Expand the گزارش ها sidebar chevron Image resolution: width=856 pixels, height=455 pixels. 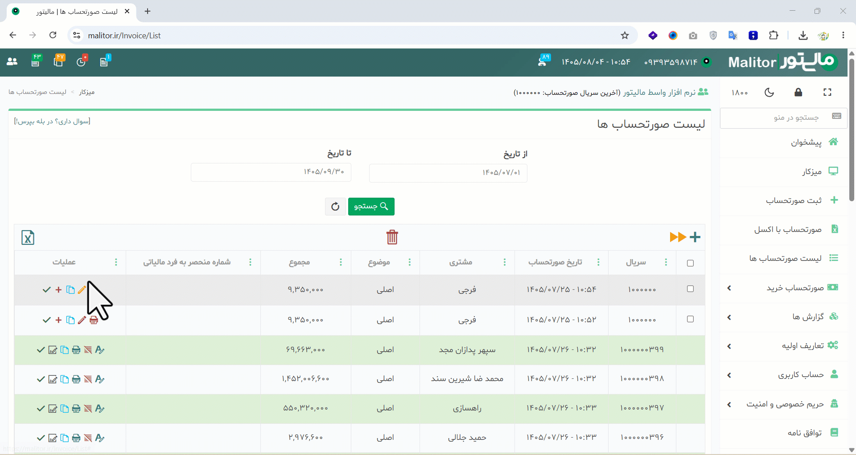[x=729, y=317]
